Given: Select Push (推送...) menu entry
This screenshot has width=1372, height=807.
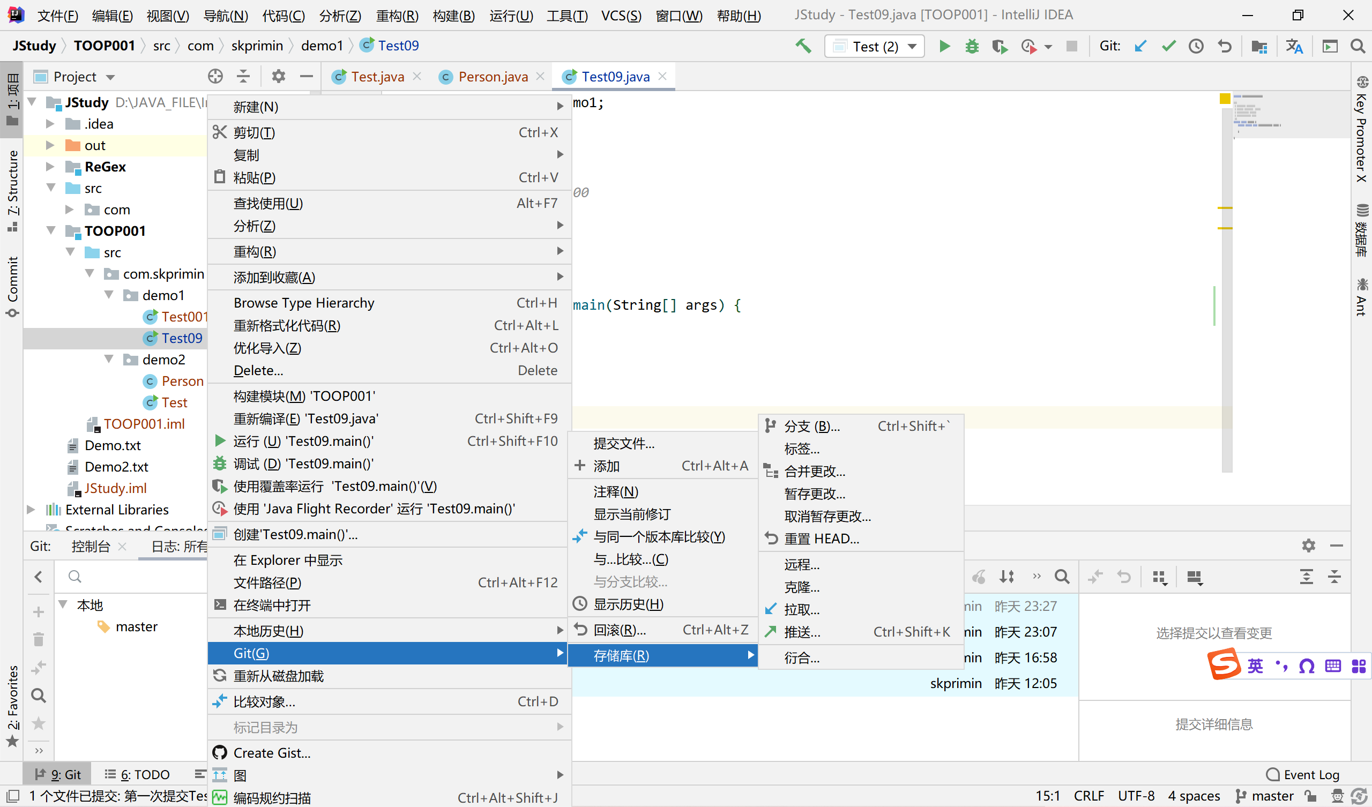Looking at the screenshot, I should 802,632.
